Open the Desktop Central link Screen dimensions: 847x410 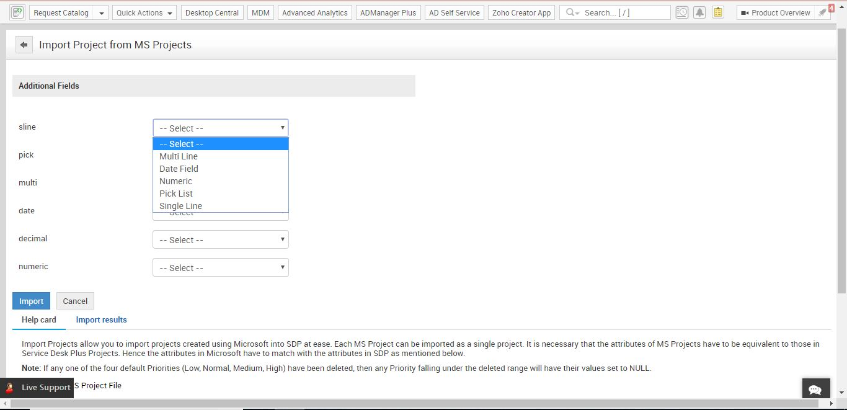pos(212,12)
